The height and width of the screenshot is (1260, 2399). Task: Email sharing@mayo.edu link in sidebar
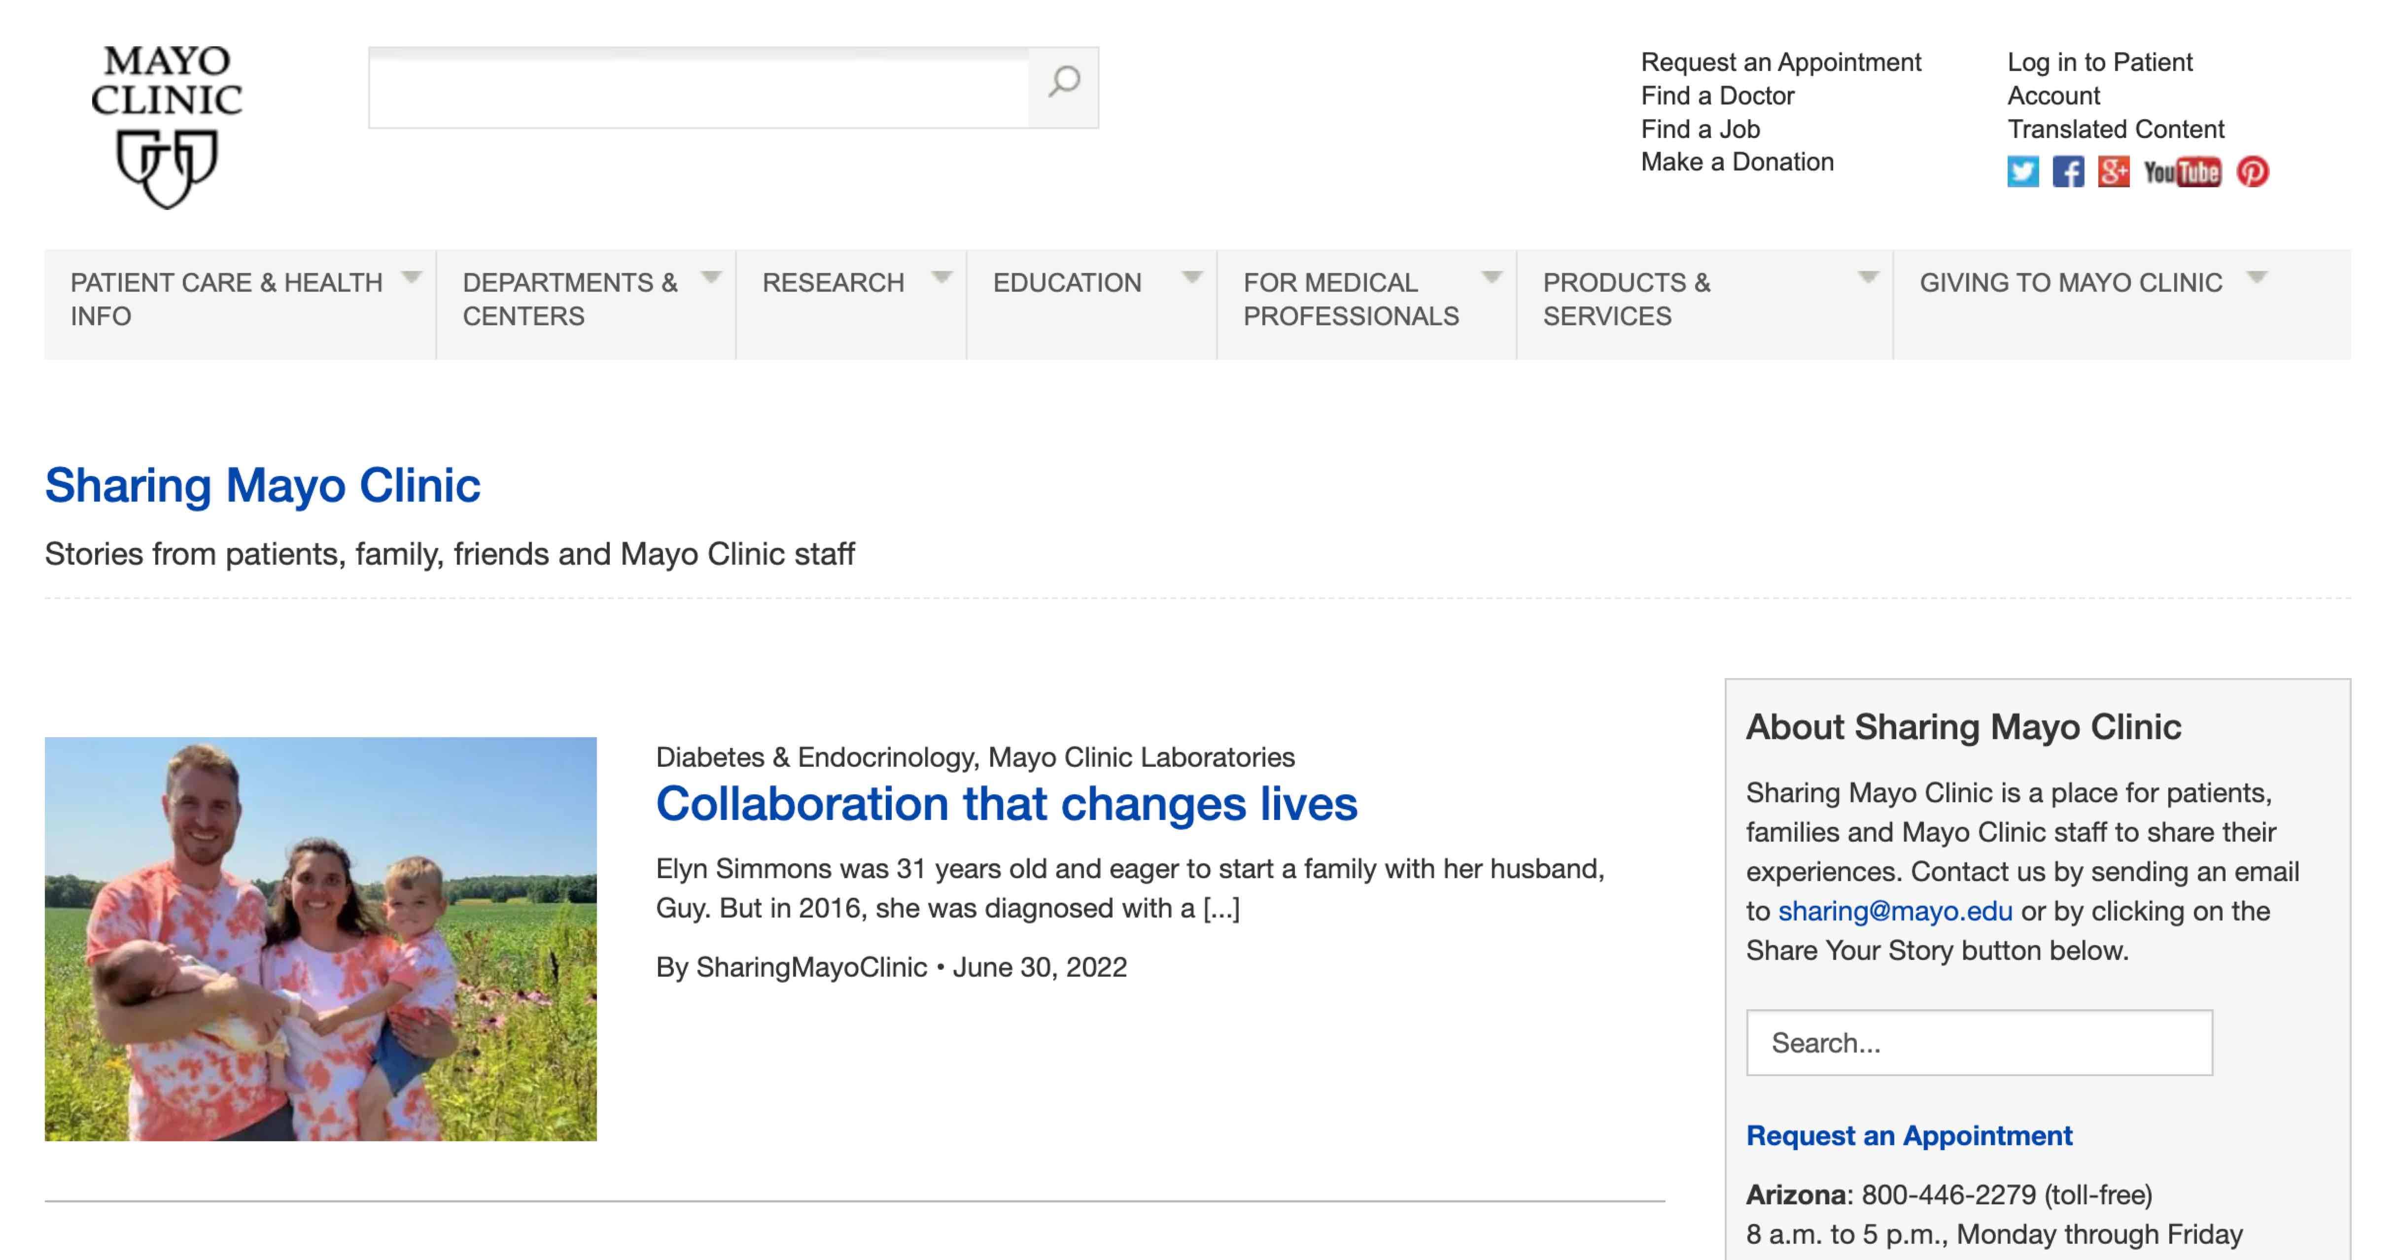point(1895,911)
